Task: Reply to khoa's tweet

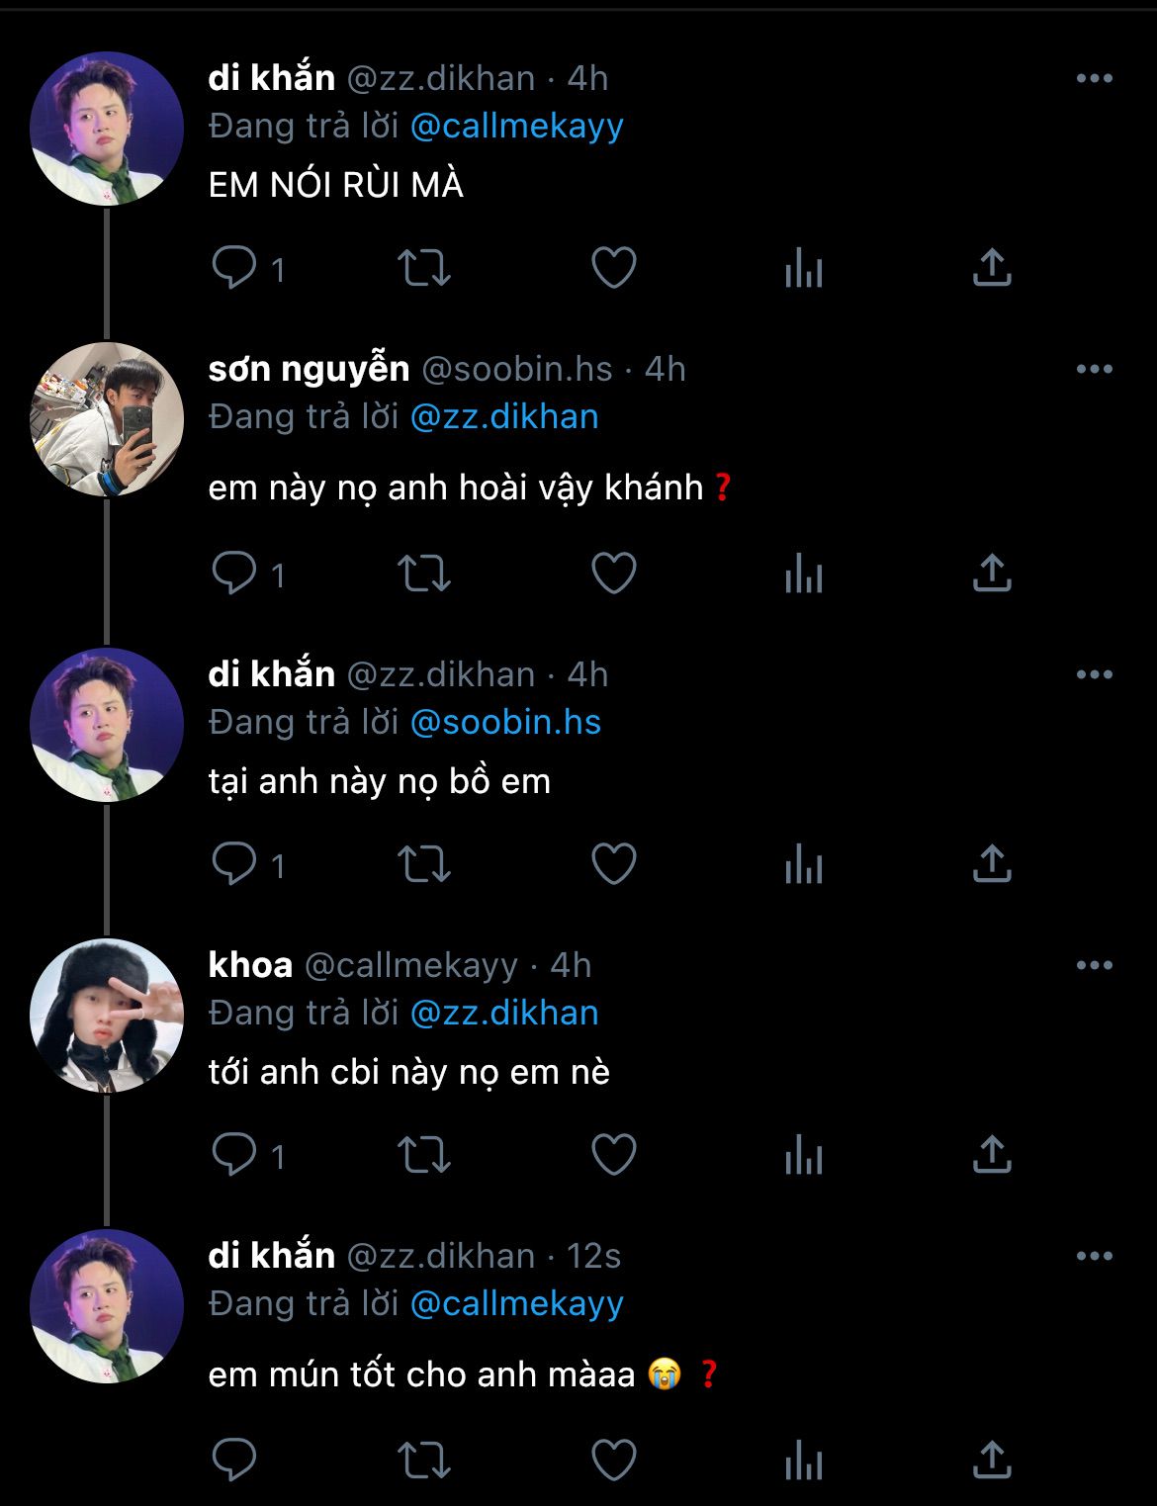Action: pos(234,1154)
